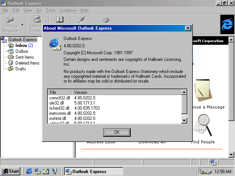Open the Sent Items folder
This screenshot has width=235, height=176.
[x=25, y=57]
